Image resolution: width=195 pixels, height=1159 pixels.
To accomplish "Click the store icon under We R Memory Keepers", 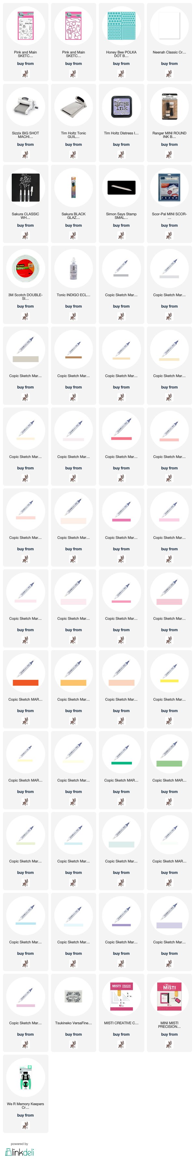I will click(x=26, y=1125).
